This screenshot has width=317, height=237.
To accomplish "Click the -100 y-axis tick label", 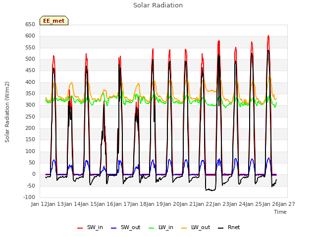I will 30,197.
